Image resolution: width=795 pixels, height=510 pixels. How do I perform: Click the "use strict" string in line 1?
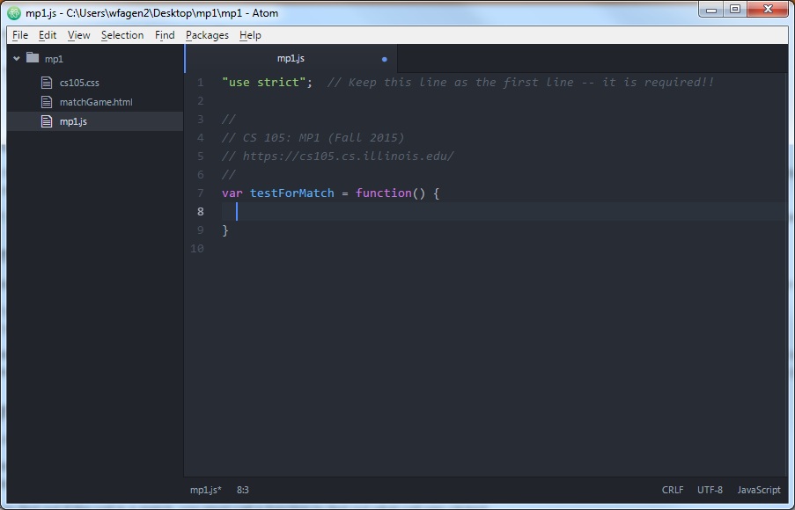(x=264, y=82)
